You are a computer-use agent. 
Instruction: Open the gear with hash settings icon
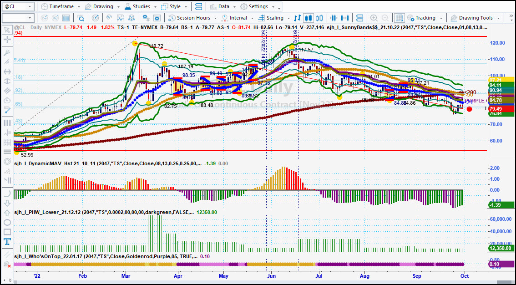click(x=146, y=18)
